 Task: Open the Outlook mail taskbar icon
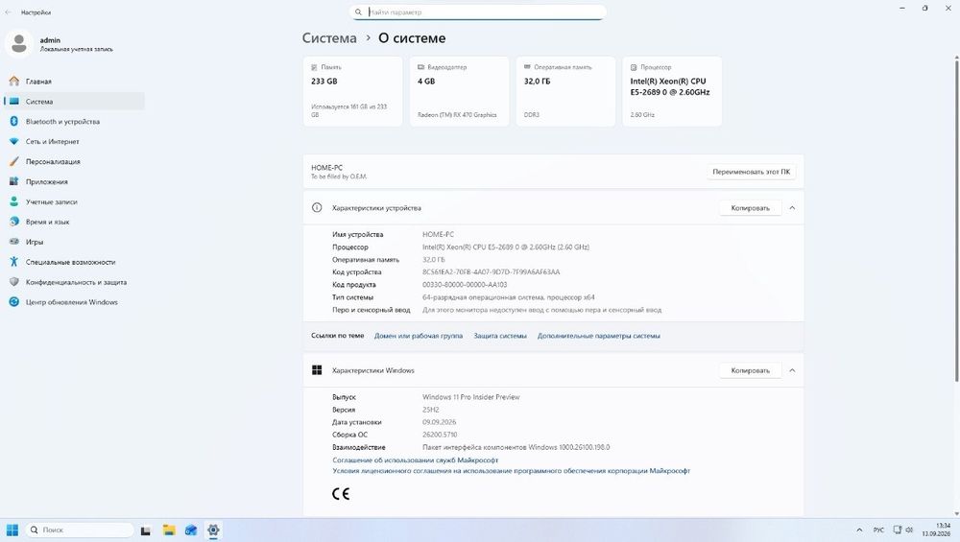pos(191,530)
